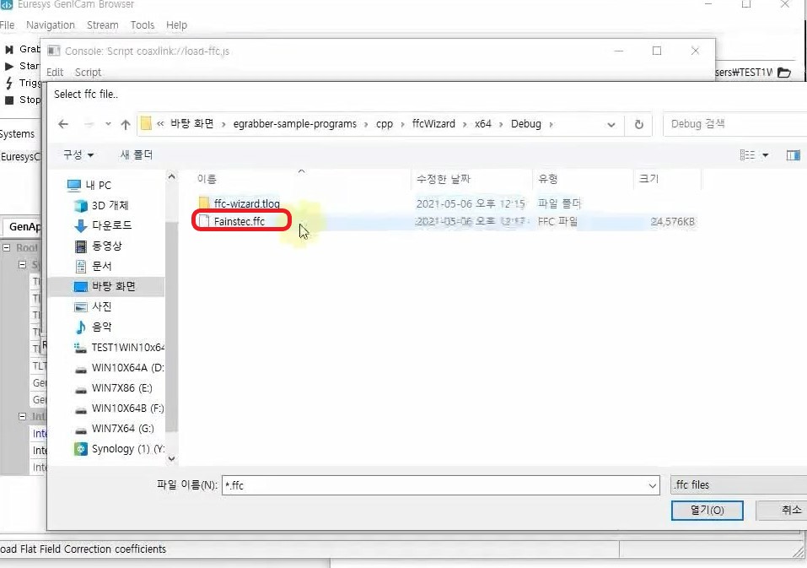Select 3D 개체 in navigation pane
This screenshot has width=807, height=568.
(x=110, y=205)
